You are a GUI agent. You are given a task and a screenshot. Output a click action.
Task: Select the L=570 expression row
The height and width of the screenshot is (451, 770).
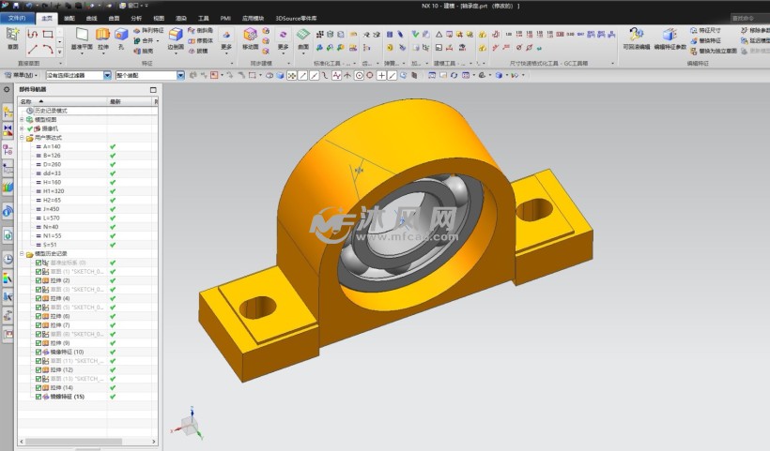pyautogui.click(x=88, y=218)
